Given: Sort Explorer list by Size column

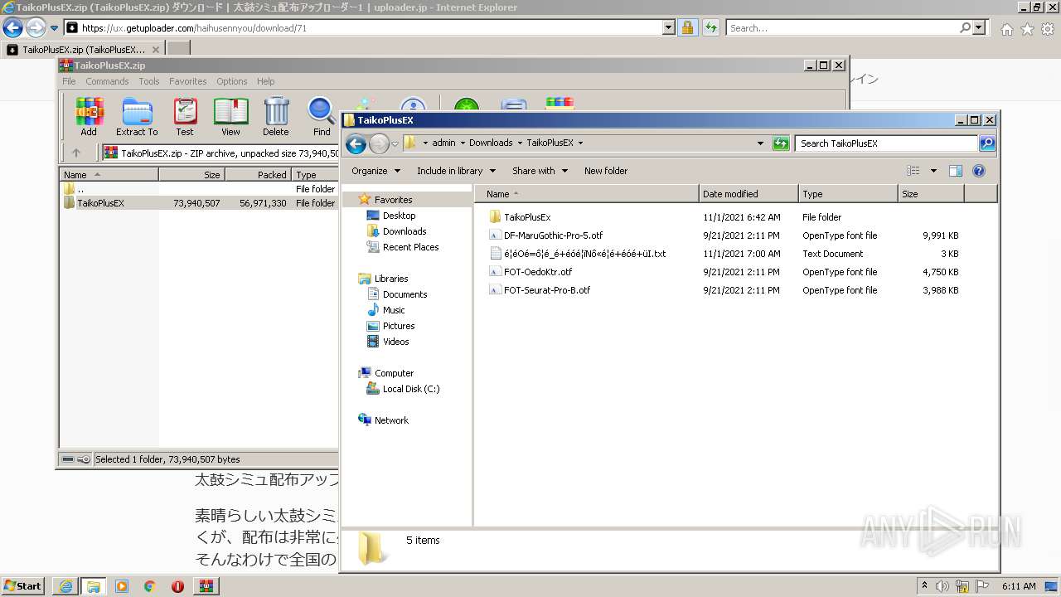Looking at the screenshot, I should pyautogui.click(x=931, y=194).
